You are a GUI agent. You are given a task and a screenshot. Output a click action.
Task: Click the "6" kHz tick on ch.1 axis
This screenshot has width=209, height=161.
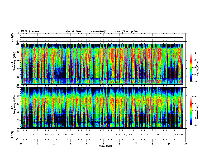(x=18, y=61)
